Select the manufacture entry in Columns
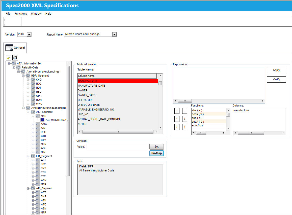The image size is (292, 215). (241, 110)
